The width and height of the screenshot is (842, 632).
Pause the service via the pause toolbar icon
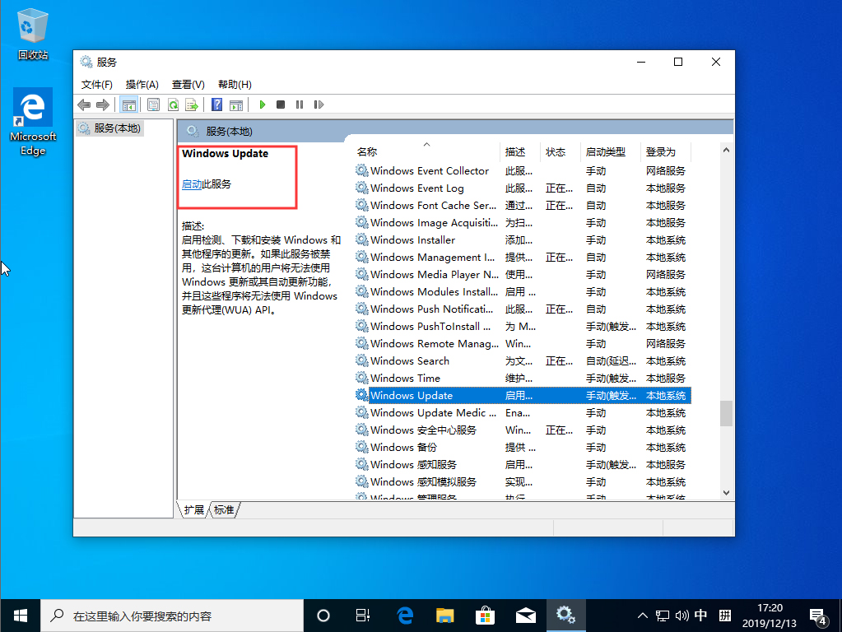pos(300,105)
